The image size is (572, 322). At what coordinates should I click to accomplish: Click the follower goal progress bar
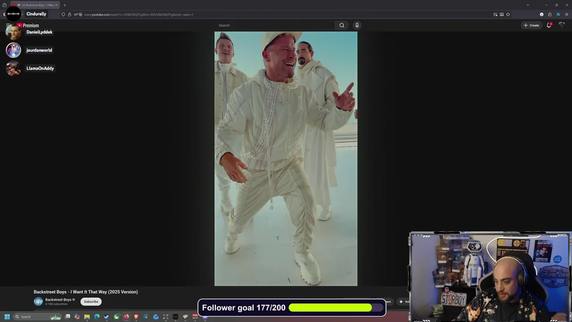(x=336, y=308)
